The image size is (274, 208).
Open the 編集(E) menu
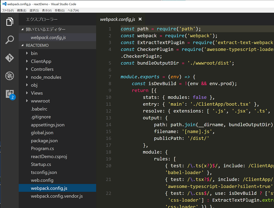[21, 11]
